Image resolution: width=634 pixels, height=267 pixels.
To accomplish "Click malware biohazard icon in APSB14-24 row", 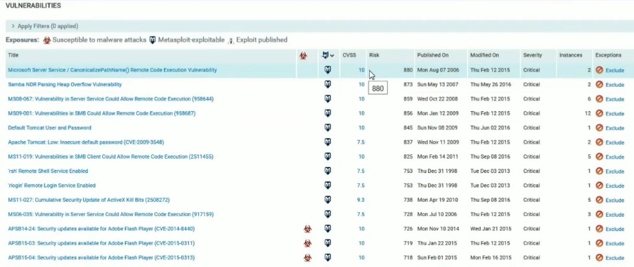I will [x=308, y=229].
